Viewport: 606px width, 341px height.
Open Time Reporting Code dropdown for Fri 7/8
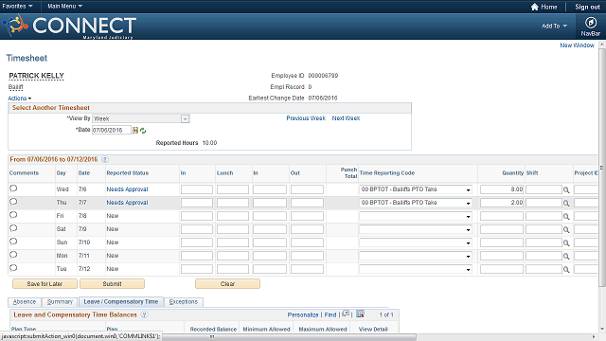416,216
